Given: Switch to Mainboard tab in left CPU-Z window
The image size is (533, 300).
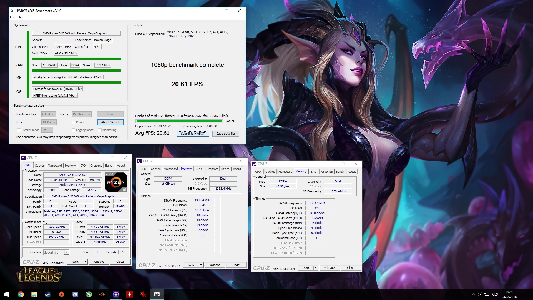Looking at the screenshot, I should point(55,166).
